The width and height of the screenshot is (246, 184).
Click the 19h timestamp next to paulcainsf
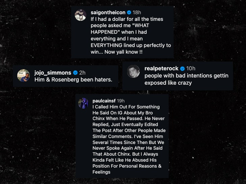121,101
